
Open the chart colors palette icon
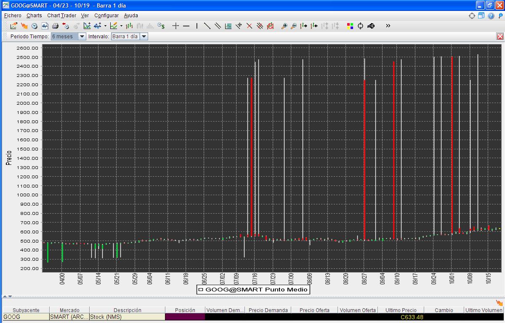(350, 26)
